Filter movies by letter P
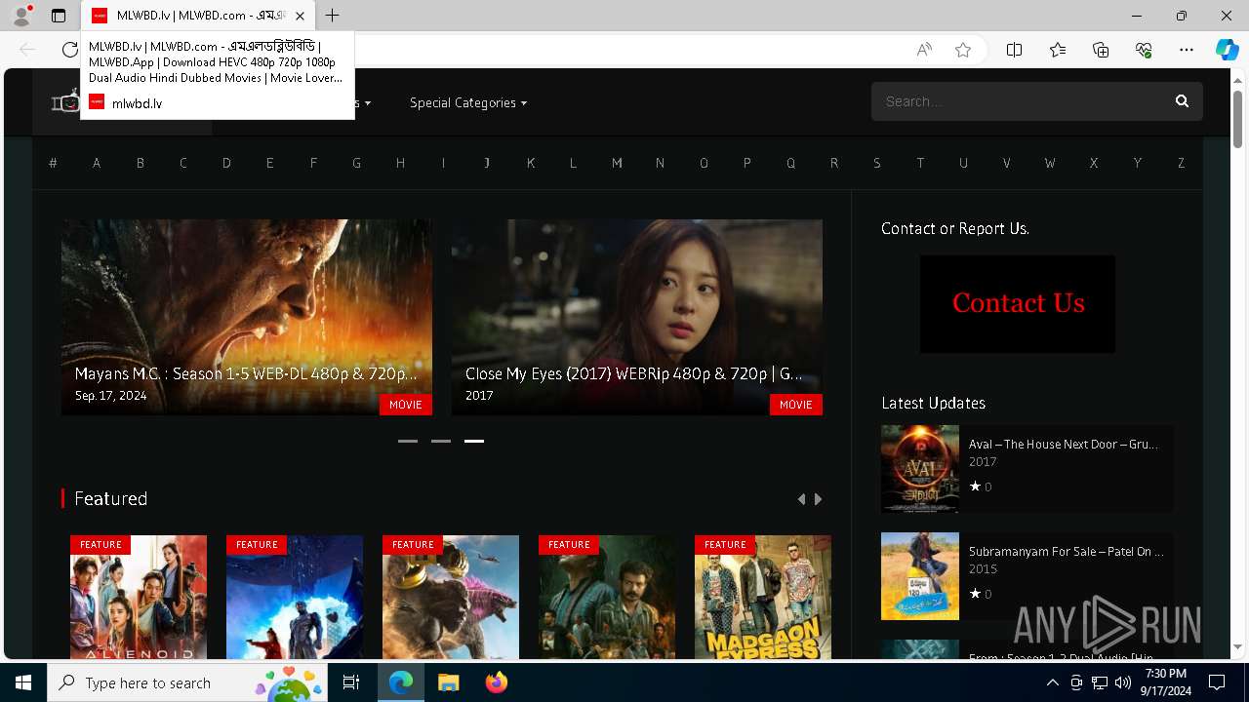Screen dimensions: 1249x702 [x=747, y=163]
